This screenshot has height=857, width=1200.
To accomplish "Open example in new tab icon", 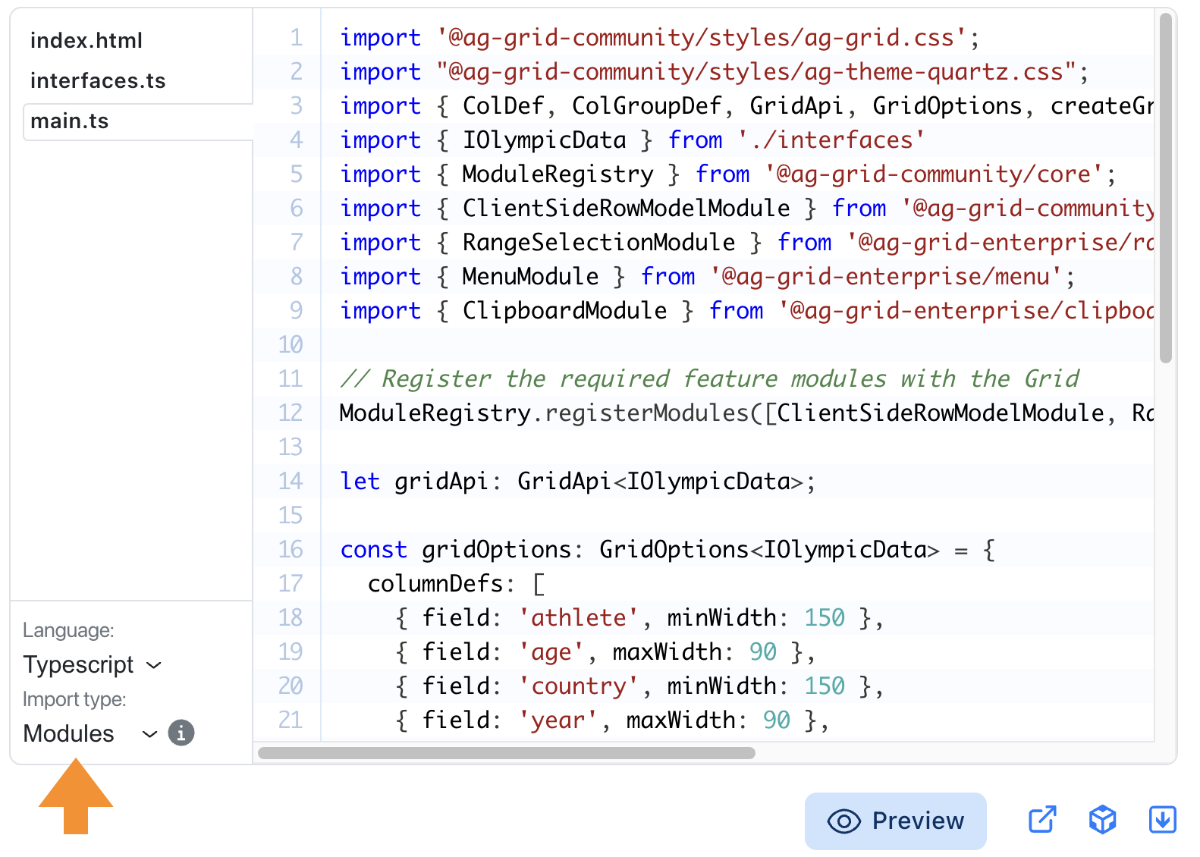I will tap(1042, 820).
